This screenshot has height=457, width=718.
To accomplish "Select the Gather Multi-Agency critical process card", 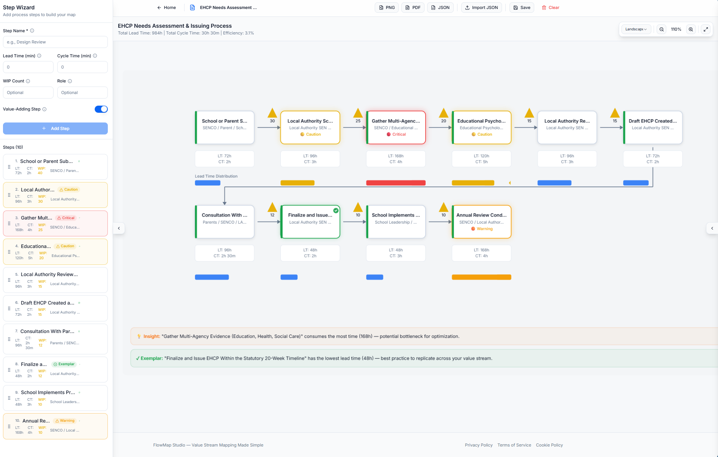I will click(x=396, y=127).
